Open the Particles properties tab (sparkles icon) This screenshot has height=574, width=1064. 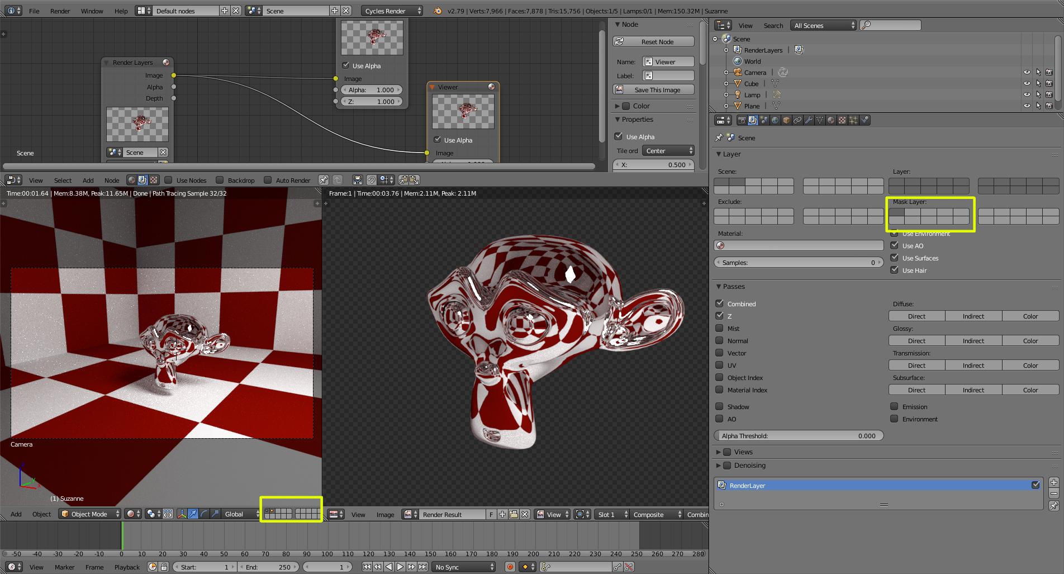click(853, 120)
